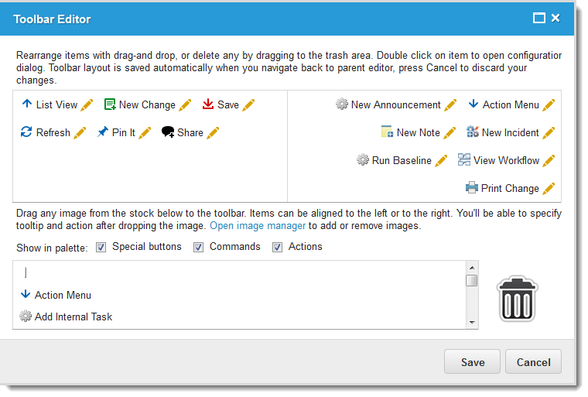Click the List View up-arrow icon
Viewport: 588px width, 397px height.
26,104
